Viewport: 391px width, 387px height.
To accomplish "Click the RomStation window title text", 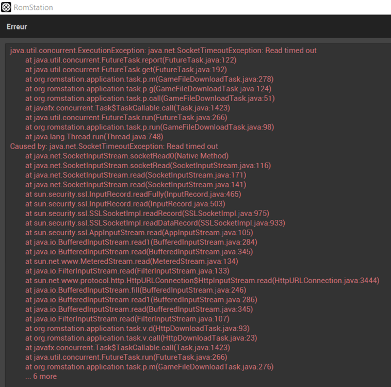I will [33, 8].
